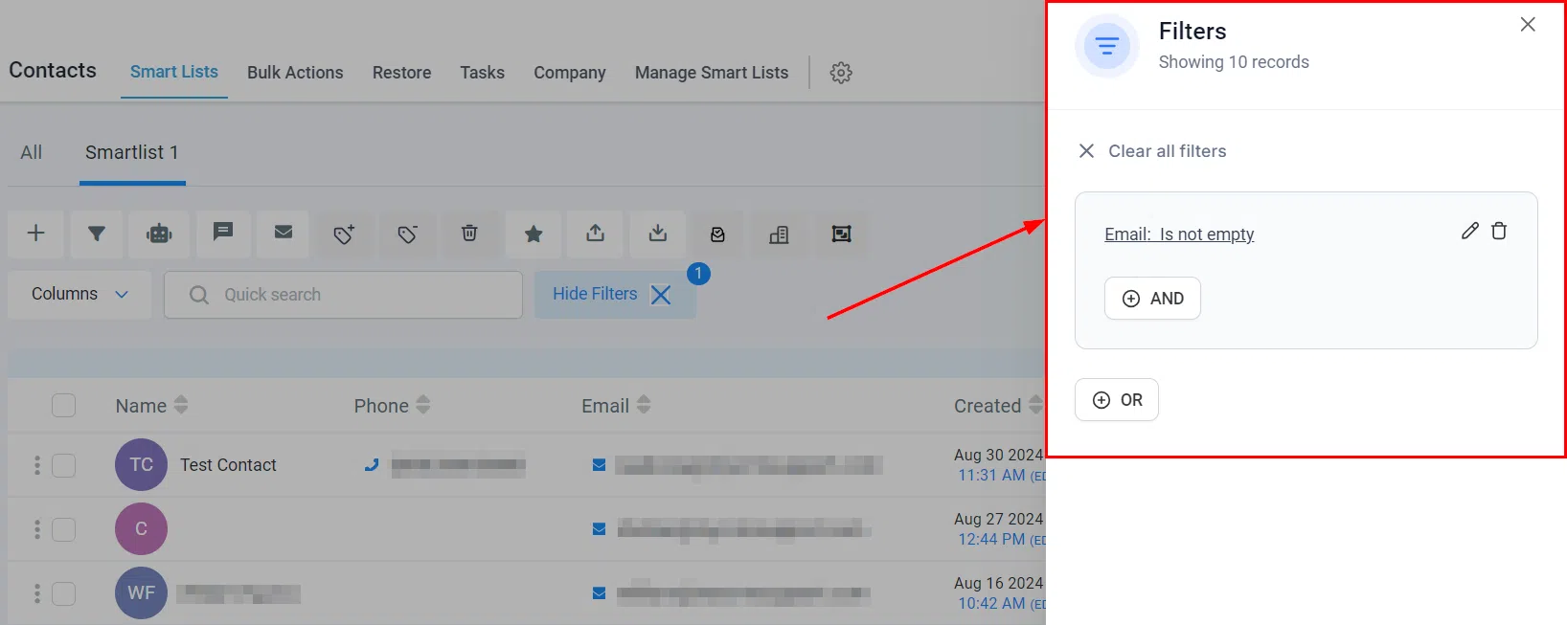Open the Smart Lists tab
The image size is (1567, 625).
tap(174, 72)
